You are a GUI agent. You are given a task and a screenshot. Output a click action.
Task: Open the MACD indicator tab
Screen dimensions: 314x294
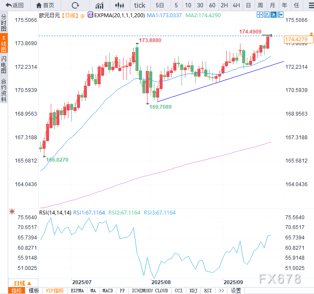[x=108, y=291]
